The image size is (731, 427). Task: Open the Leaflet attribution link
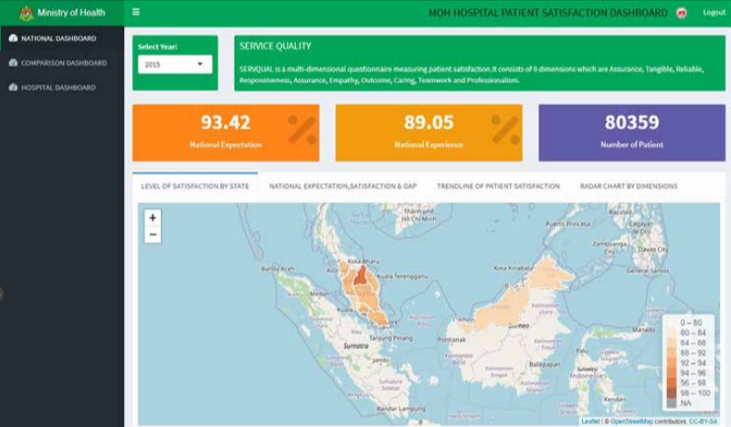(x=590, y=422)
